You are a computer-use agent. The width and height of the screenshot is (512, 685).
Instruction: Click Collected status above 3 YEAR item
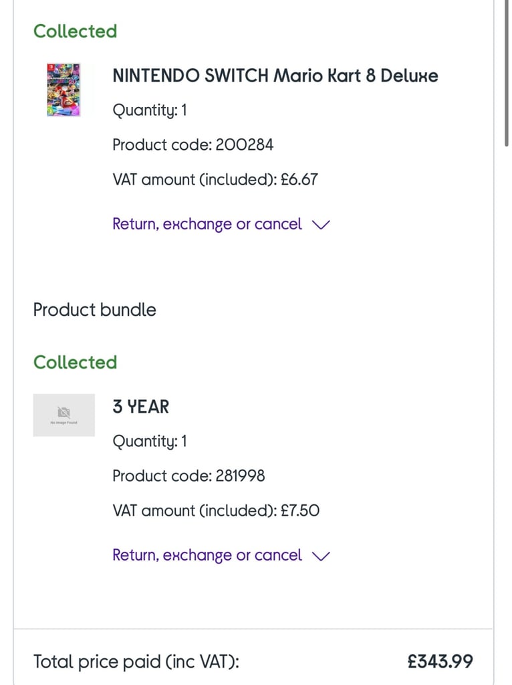pos(75,362)
